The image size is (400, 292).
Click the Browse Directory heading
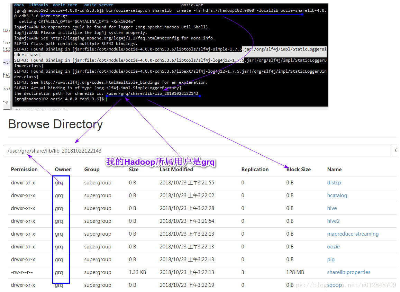(x=55, y=125)
